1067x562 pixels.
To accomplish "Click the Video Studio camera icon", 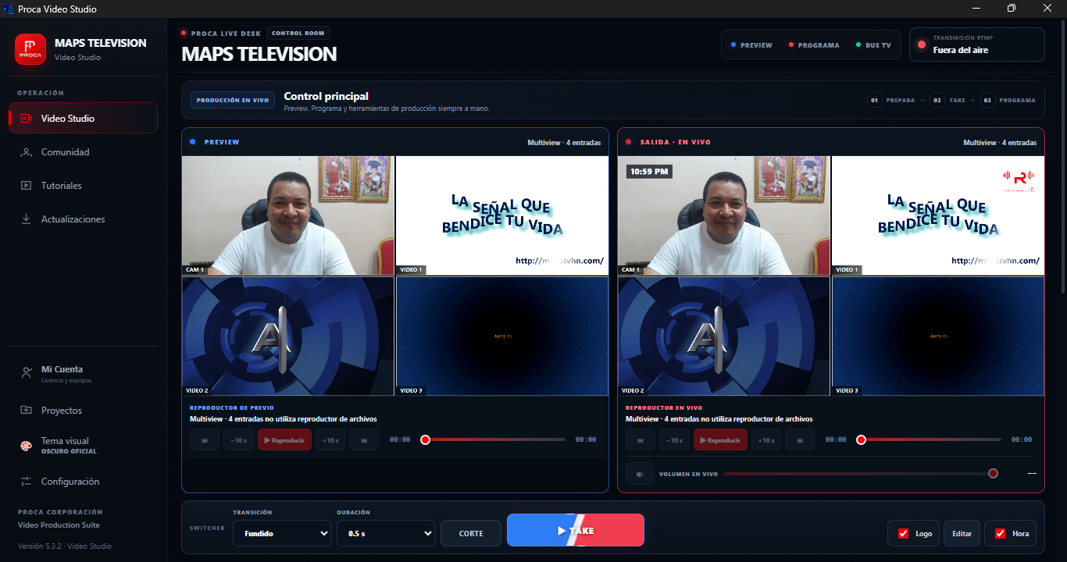I will (x=26, y=119).
